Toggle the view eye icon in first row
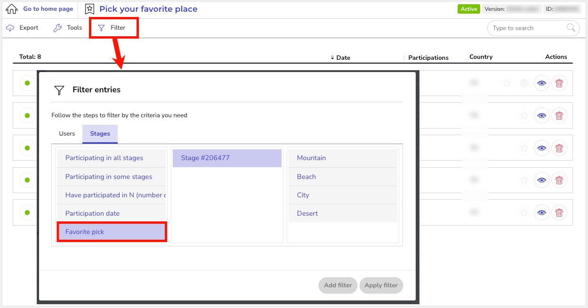This screenshot has height=308, width=588. click(542, 83)
